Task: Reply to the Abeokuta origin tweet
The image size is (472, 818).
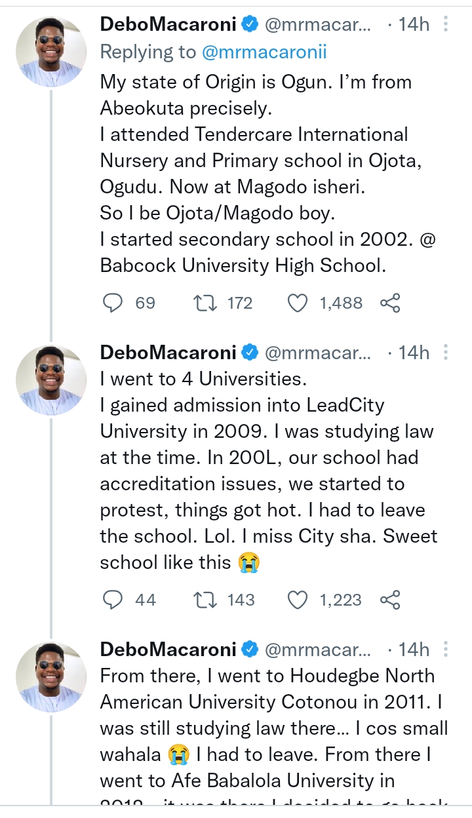Action: pos(114,303)
